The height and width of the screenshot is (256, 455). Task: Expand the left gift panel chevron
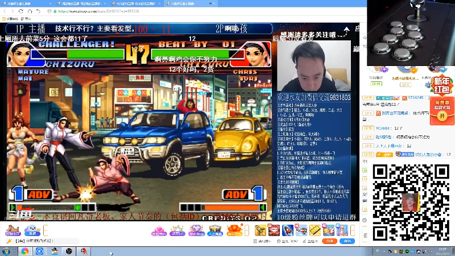45,231
